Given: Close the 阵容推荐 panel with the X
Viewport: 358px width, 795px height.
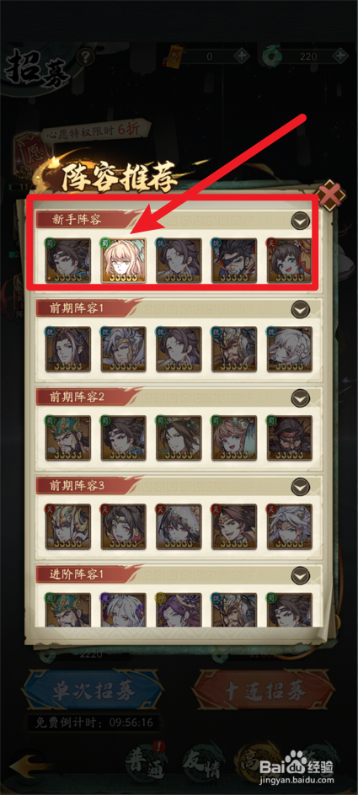Looking at the screenshot, I should pos(331,193).
